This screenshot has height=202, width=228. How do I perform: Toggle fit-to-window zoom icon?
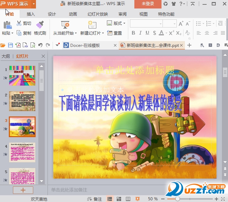coord(223,199)
